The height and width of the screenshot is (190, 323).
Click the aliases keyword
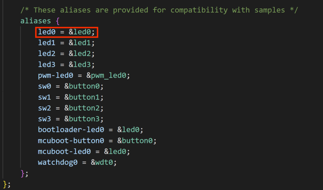(x=36, y=21)
